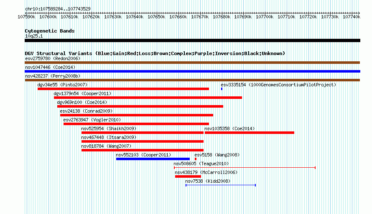Click the 107730k ruler tick label

click(x=330, y=17)
